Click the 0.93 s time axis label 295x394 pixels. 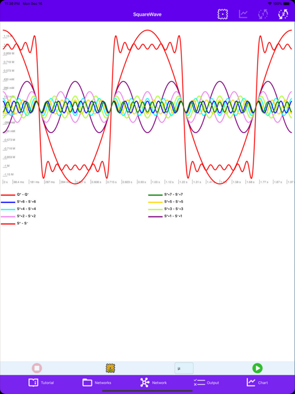point(141,182)
